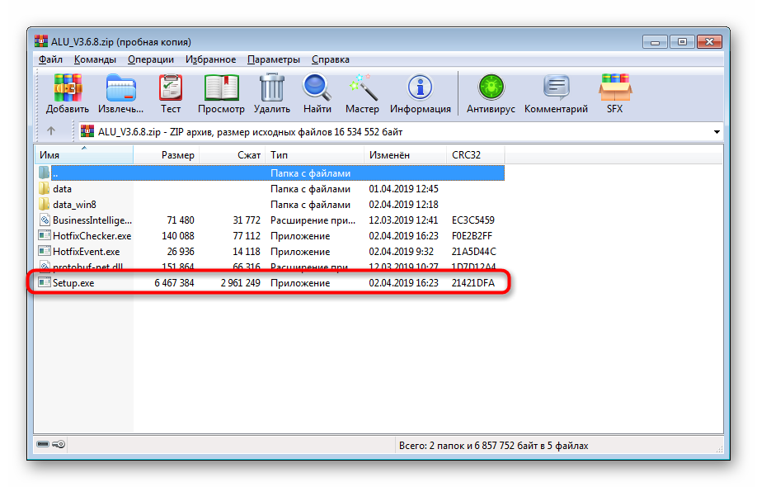
Task: Open the Комментарий comment tool
Action: 556,89
